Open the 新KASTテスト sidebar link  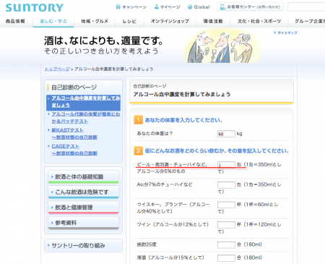coord(74,134)
